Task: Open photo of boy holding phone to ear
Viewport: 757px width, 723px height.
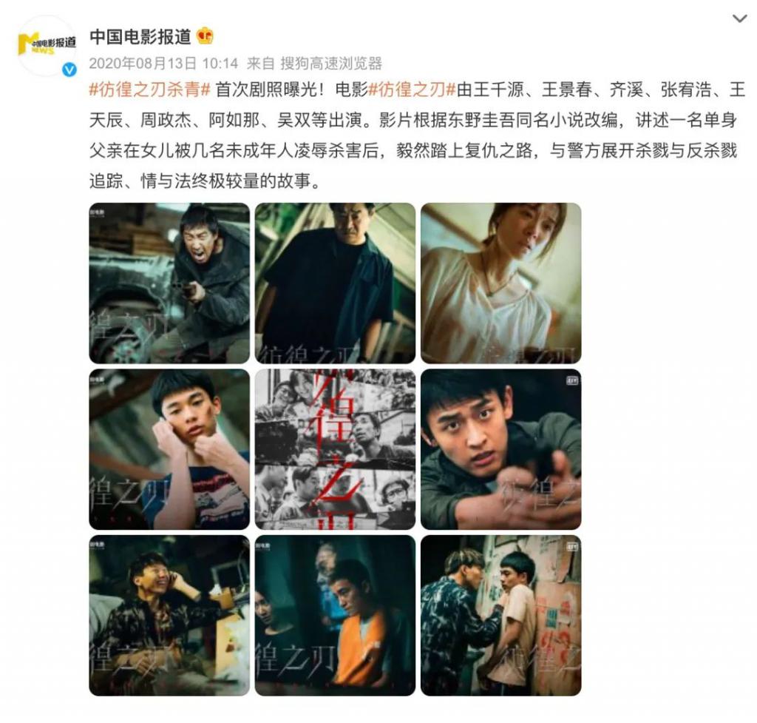Action: click(x=169, y=449)
